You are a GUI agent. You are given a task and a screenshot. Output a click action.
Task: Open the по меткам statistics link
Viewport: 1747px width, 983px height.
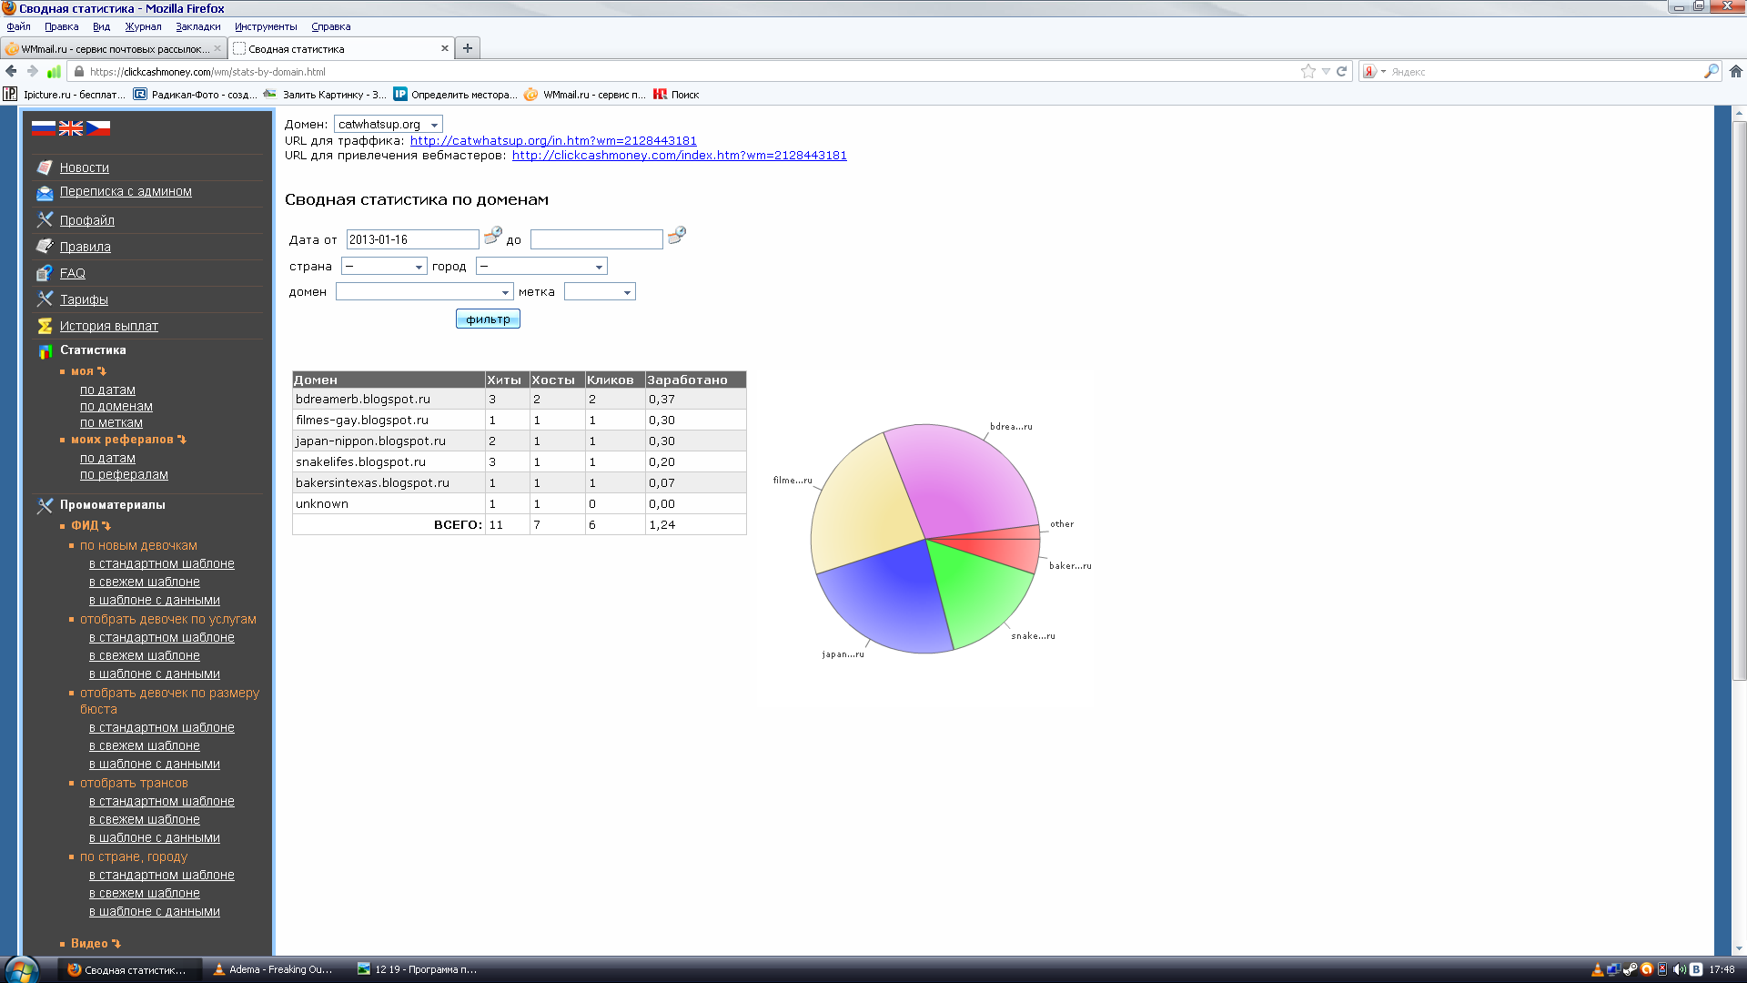pos(111,422)
